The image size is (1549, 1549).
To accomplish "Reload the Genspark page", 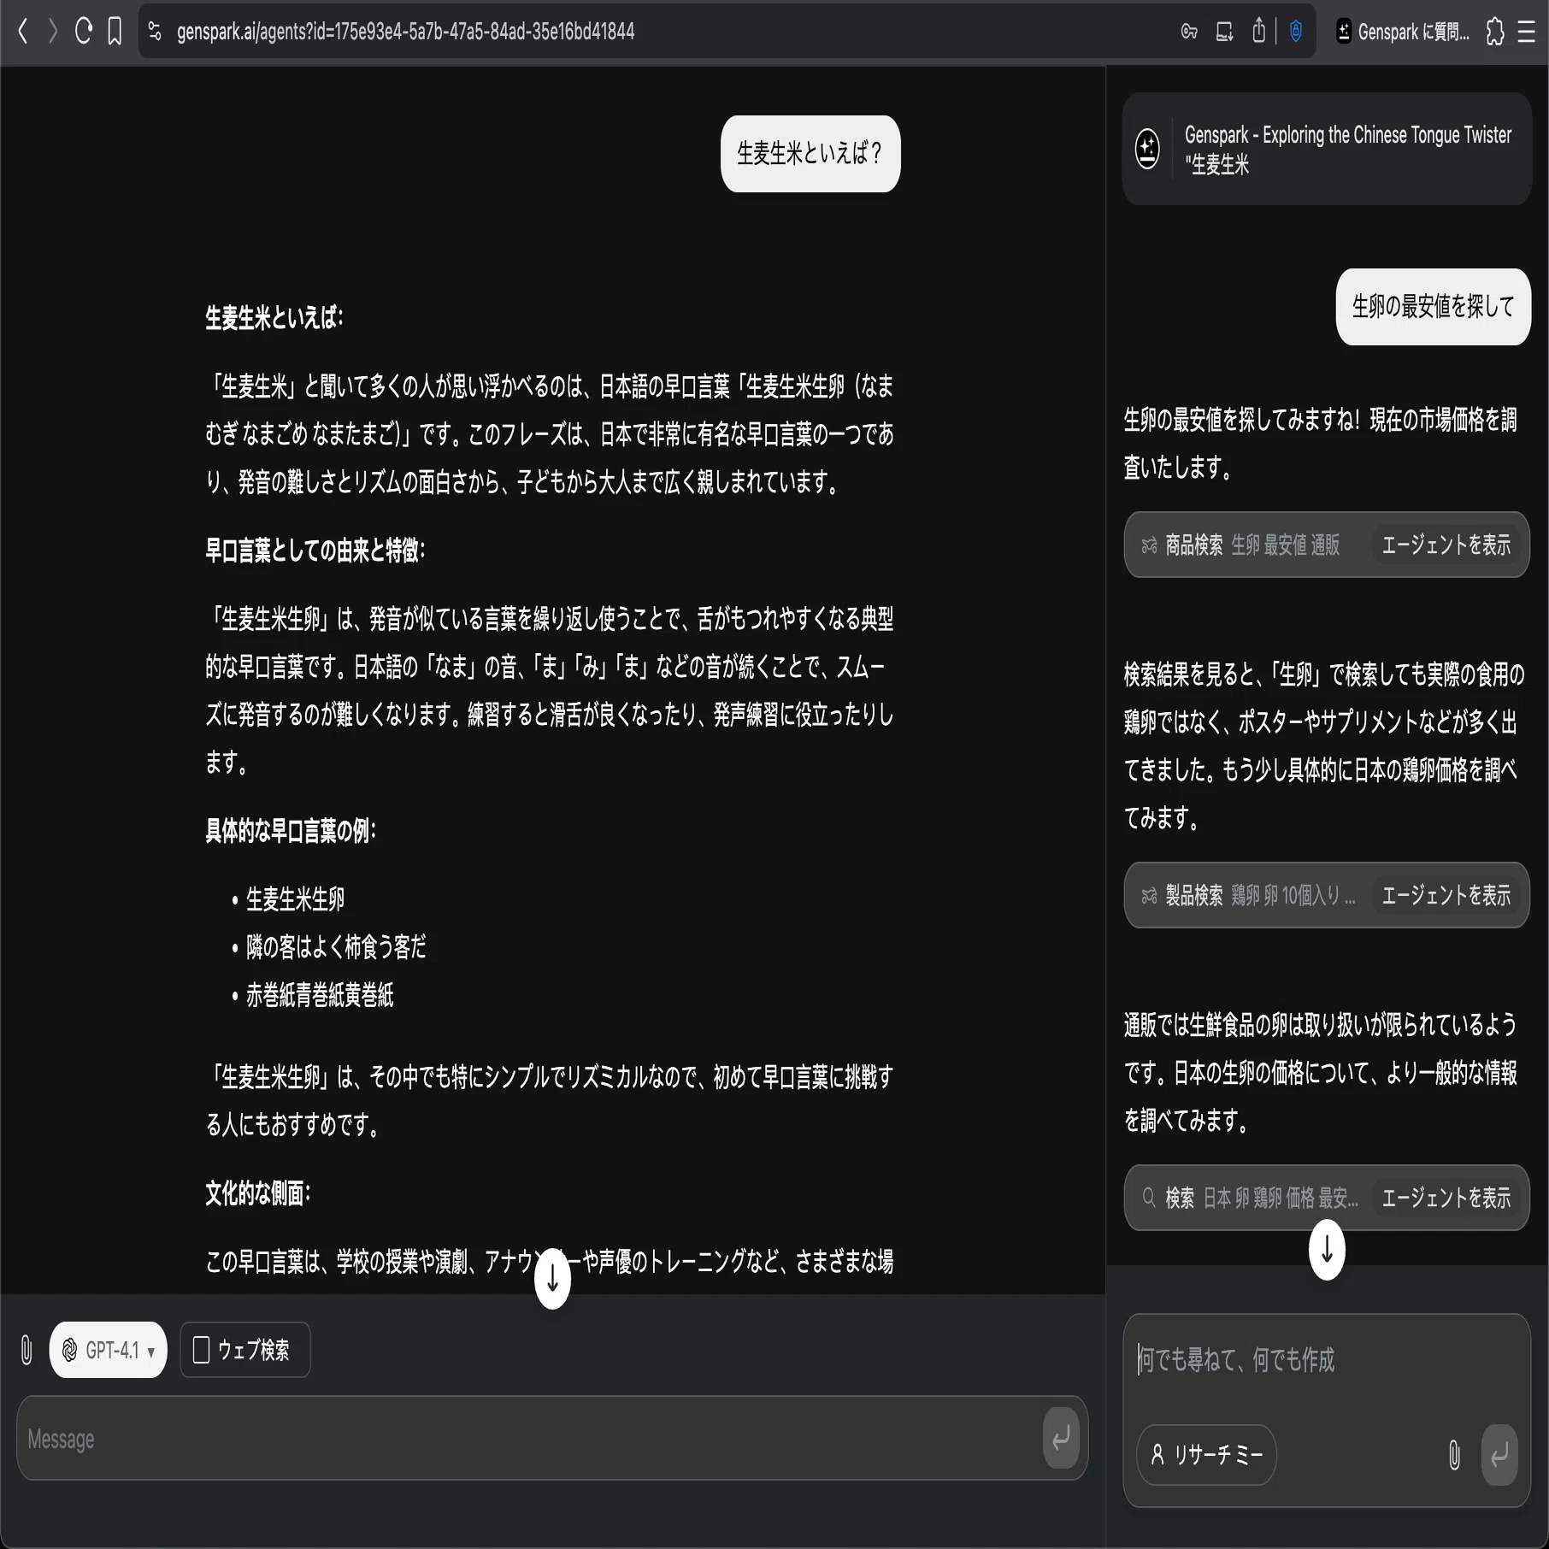I will tap(84, 32).
